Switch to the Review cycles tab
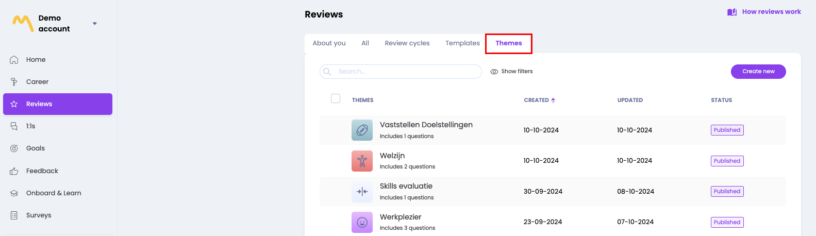Viewport: 816px width, 236px height. (407, 43)
